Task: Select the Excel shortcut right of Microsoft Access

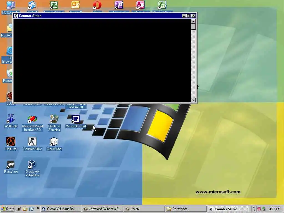Action: (162, 5)
